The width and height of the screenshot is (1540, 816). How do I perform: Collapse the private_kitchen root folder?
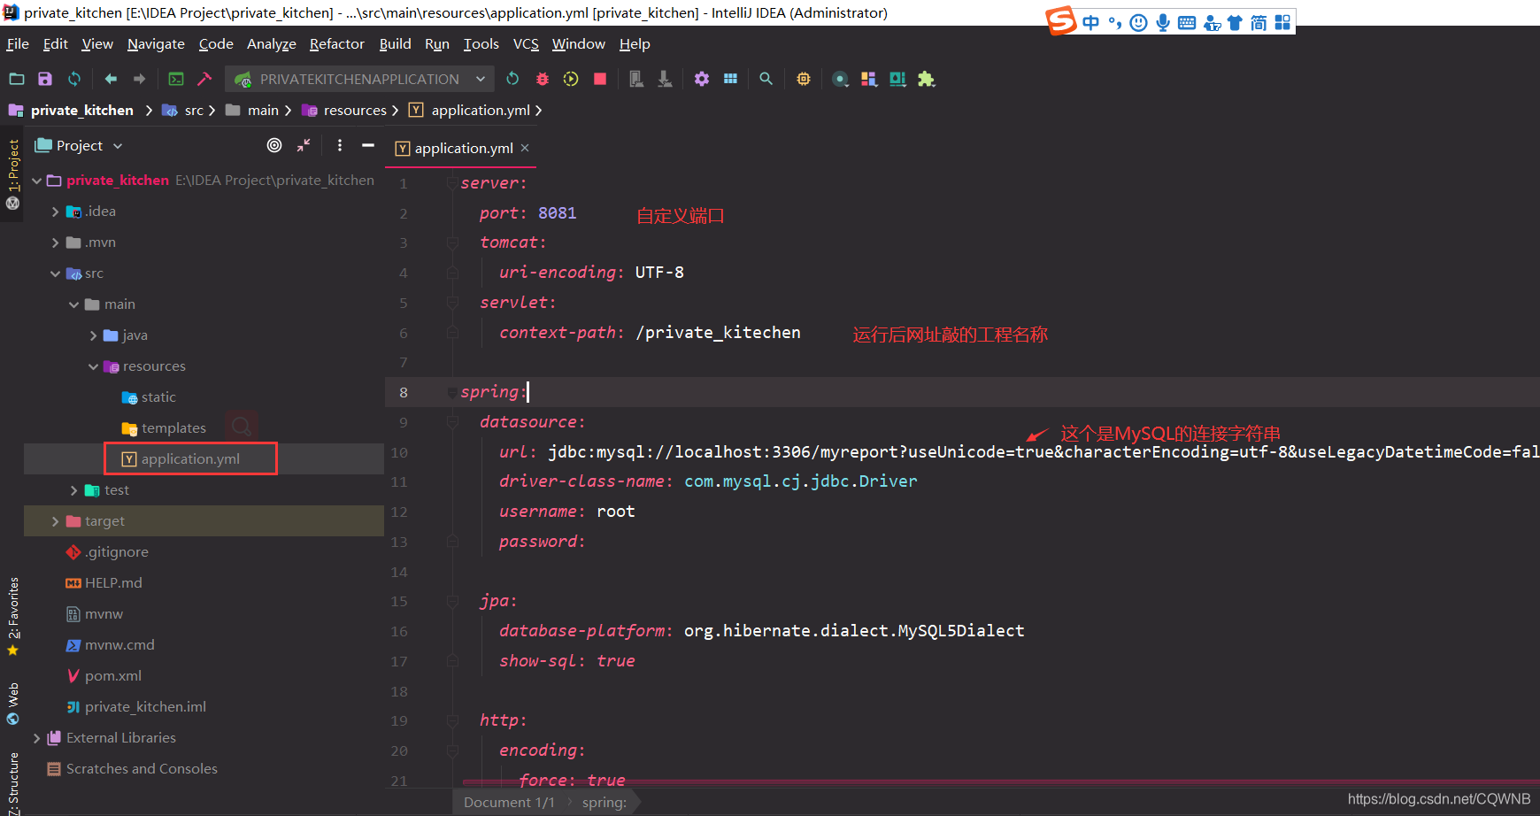point(37,181)
